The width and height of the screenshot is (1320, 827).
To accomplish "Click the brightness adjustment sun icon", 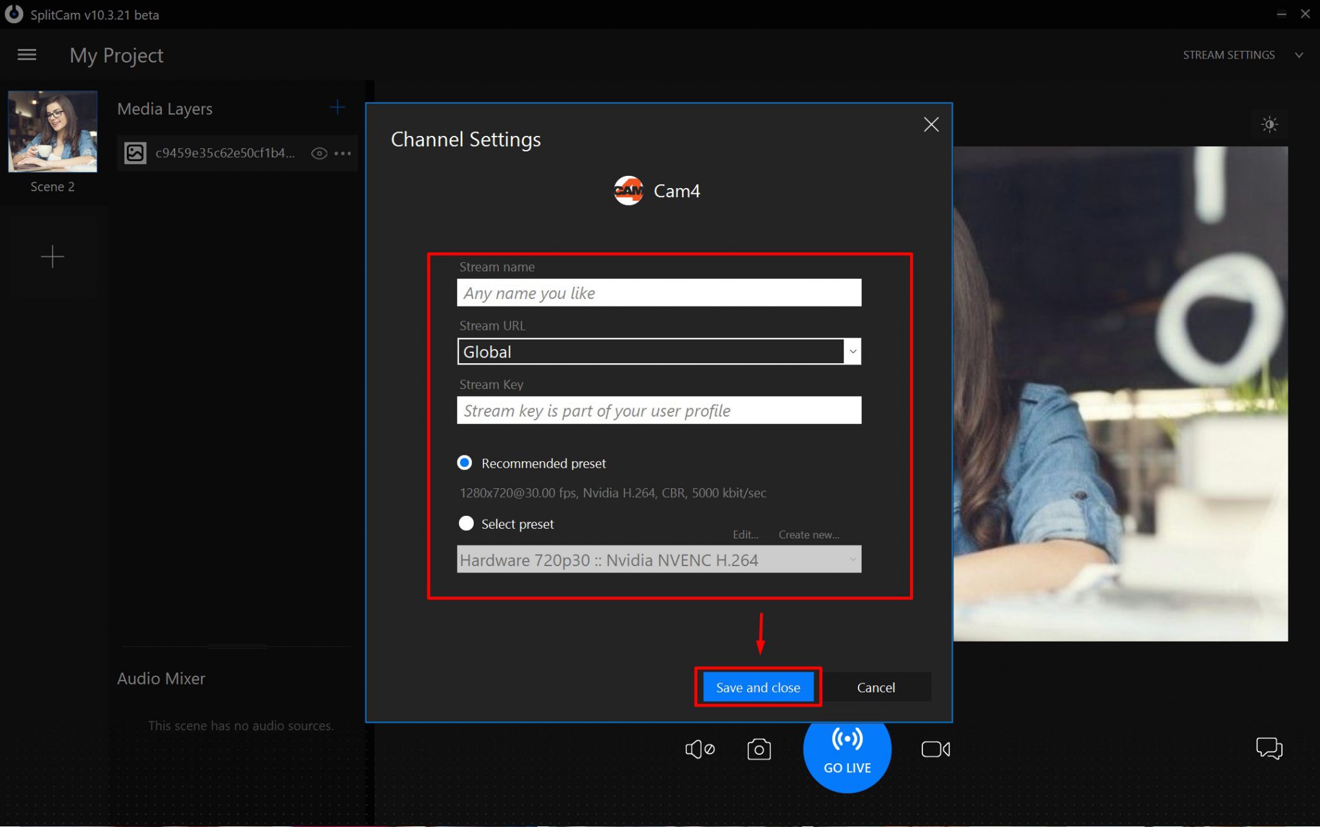I will [1269, 124].
